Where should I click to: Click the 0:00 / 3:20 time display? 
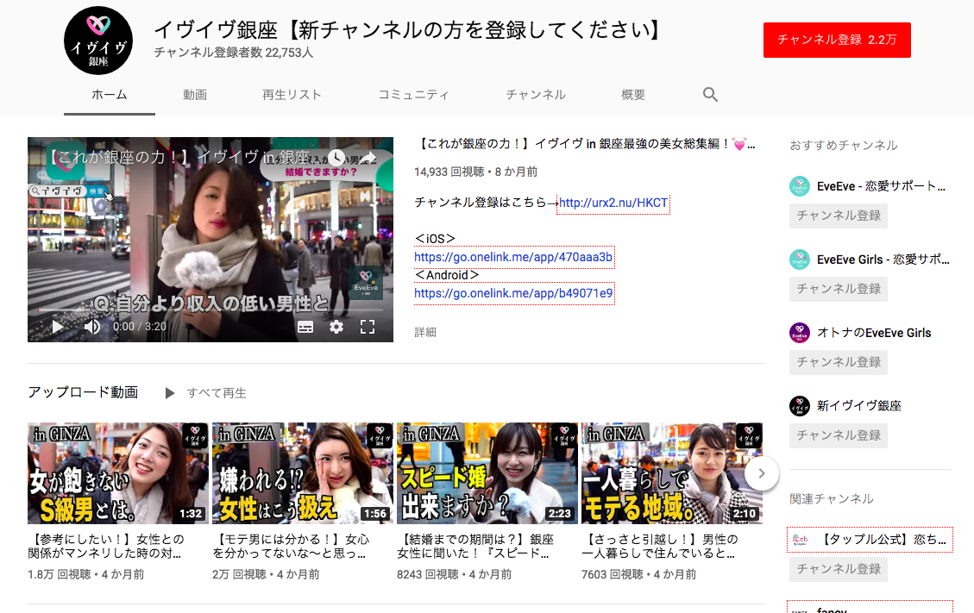pos(140,327)
